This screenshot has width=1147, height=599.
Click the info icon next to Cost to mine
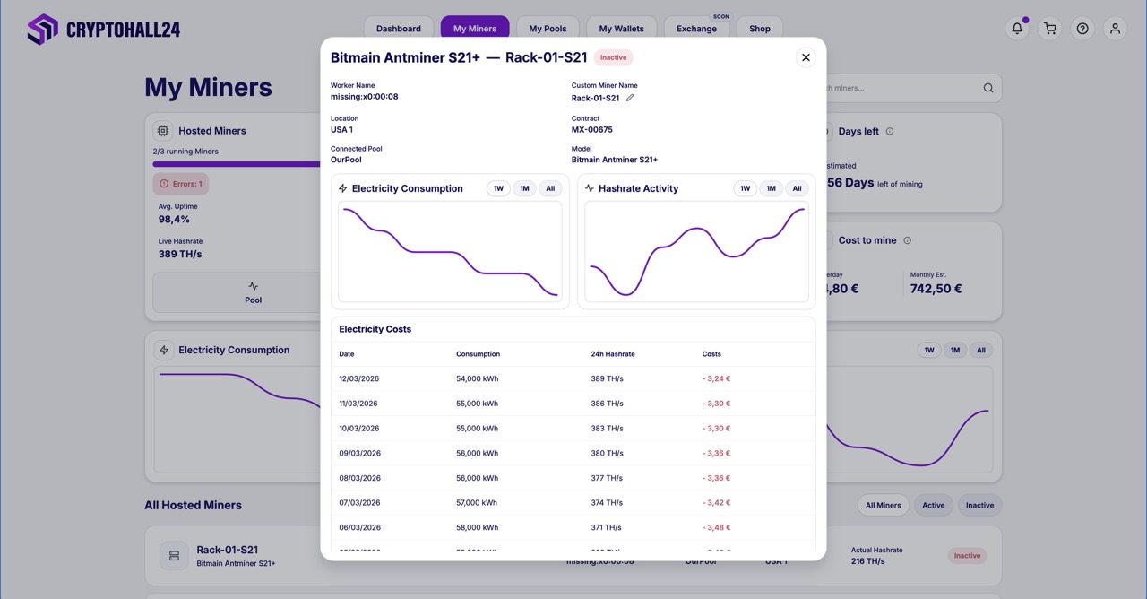click(906, 239)
